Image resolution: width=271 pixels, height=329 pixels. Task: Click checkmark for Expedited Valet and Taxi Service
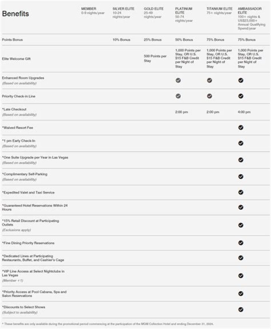(x=241, y=192)
